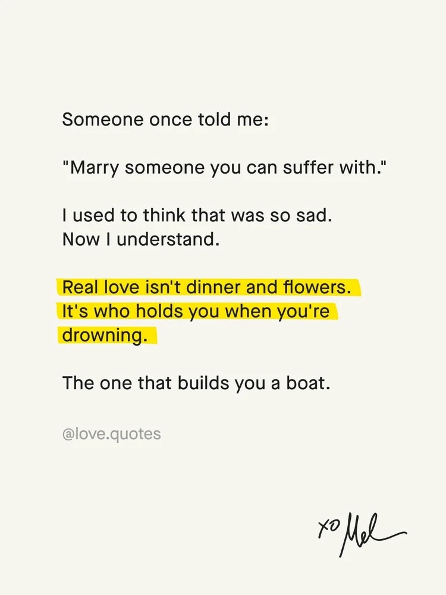Screen dimensions: 446x595
Task: Open the @love.quotes handle
Action: coord(111,434)
